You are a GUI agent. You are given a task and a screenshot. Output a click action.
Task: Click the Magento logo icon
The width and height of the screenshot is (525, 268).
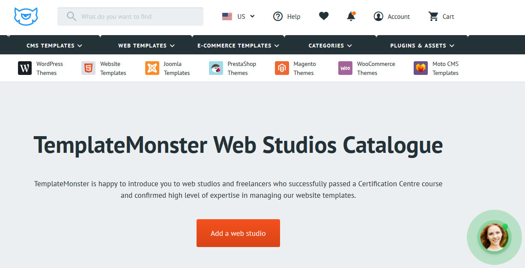282,68
